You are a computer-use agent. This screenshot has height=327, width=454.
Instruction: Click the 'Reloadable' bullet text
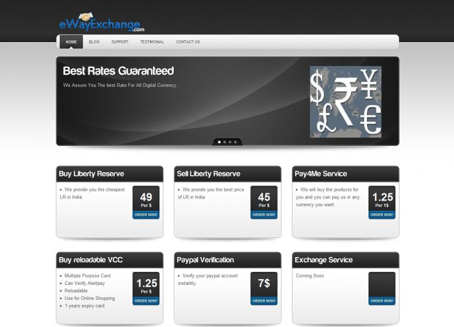tap(76, 291)
